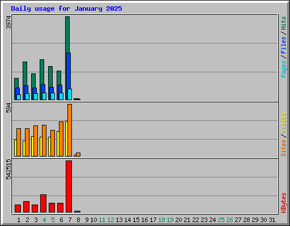The image size is (290, 226).
Task: Click the small orange Visits bar for day 8
Action: [78, 154]
